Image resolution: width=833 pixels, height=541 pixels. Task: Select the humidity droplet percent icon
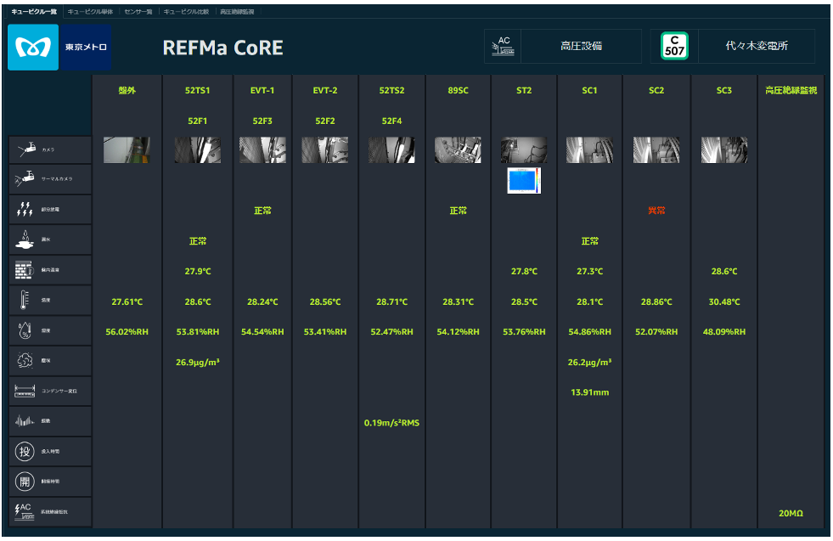point(25,330)
